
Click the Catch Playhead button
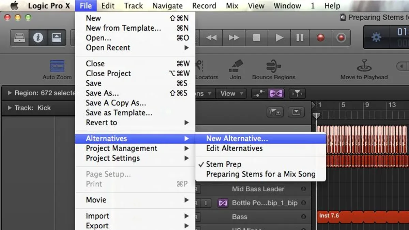[297, 93]
